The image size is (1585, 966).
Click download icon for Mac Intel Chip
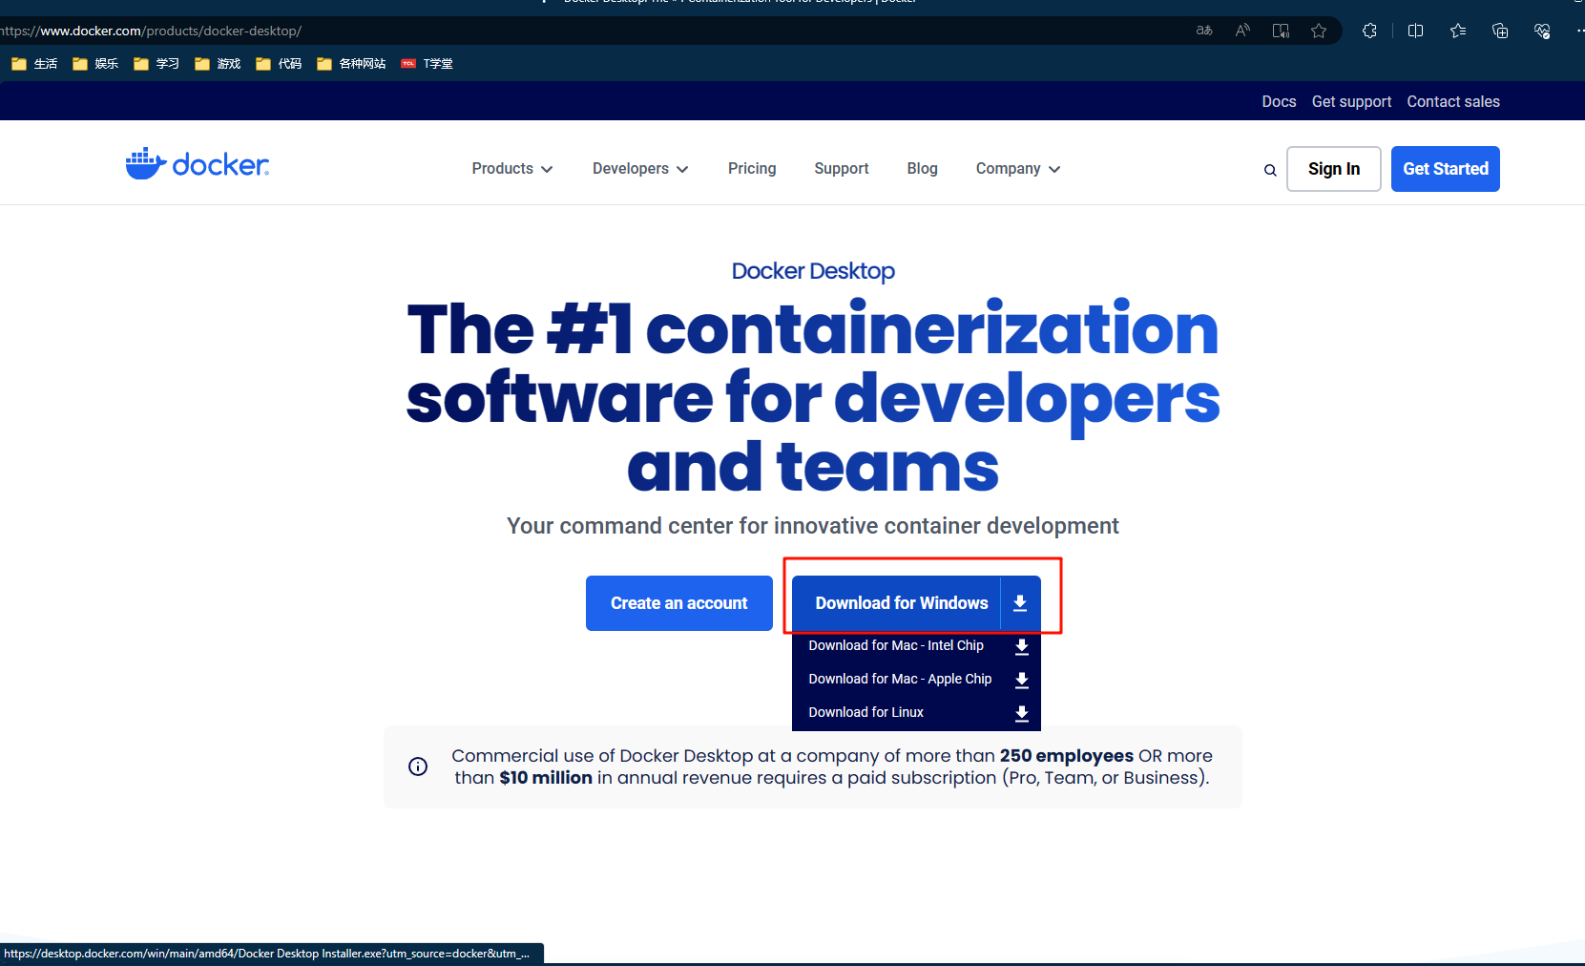[x=1022, y=646]
